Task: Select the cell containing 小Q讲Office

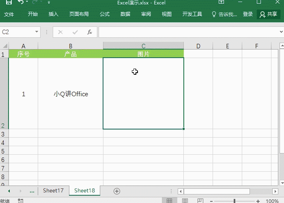Action: pyautogui.click(x=71, y=94)
